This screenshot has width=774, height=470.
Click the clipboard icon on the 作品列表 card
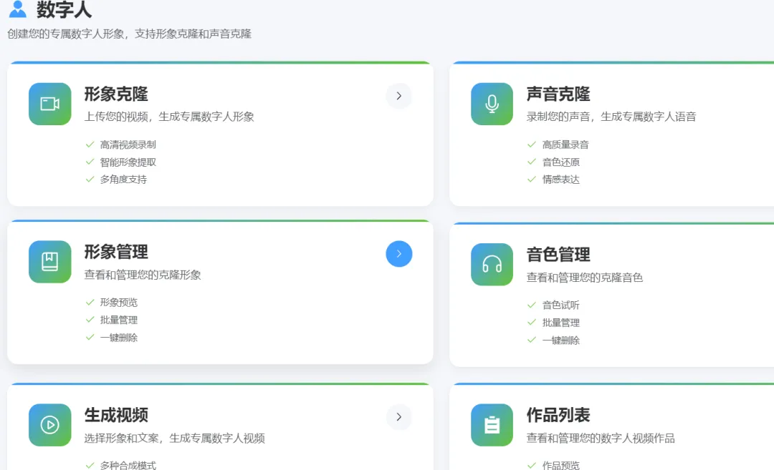click(492, 424)
